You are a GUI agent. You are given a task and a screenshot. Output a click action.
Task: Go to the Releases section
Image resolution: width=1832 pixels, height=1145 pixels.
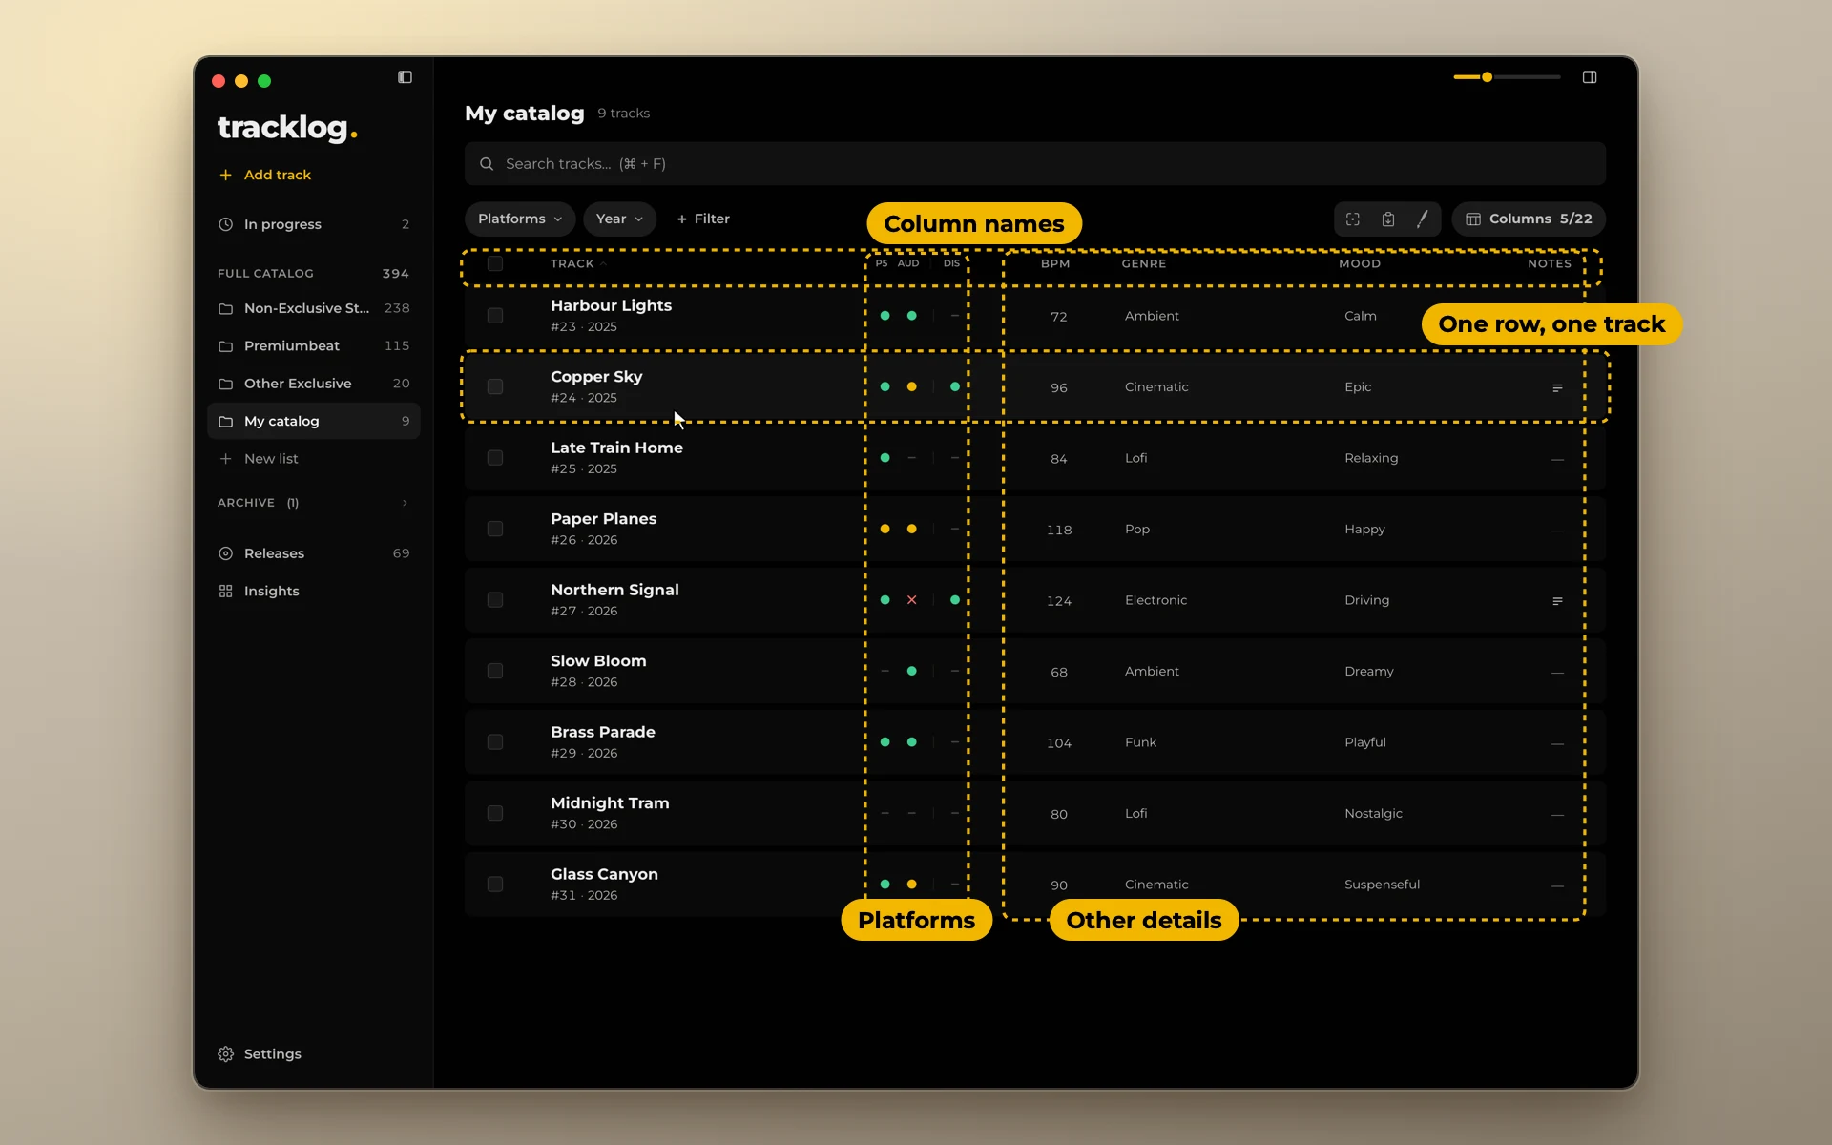pos(314,553)
